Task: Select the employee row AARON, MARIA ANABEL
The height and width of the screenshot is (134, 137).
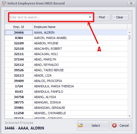Action: pos(66,38)
